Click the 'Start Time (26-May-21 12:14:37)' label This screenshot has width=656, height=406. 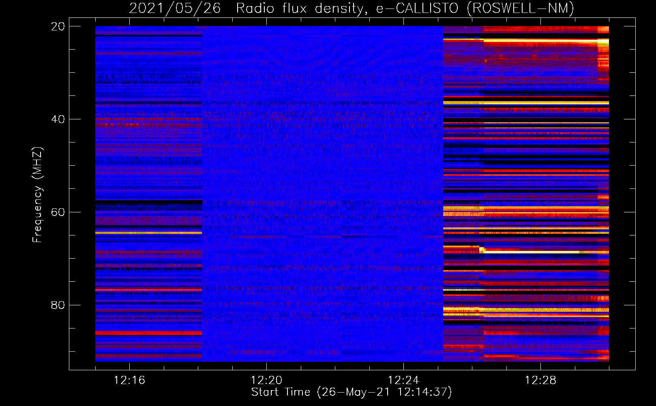tap(351, 392)
